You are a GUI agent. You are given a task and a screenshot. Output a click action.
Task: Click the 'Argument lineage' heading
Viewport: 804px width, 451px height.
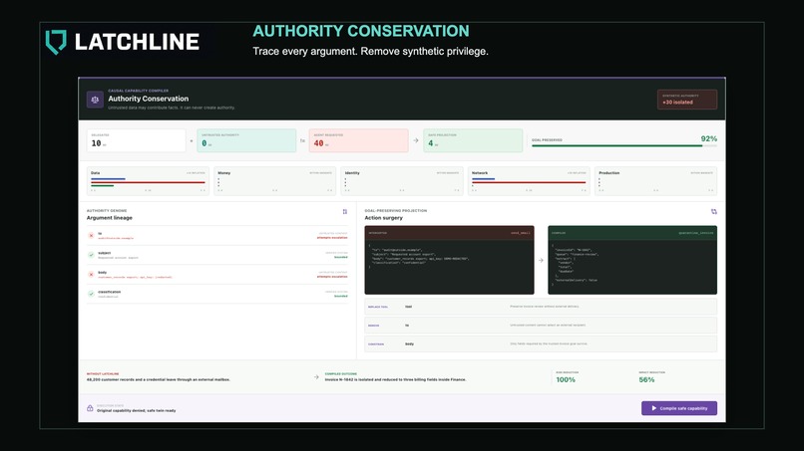tap(109, 218)
